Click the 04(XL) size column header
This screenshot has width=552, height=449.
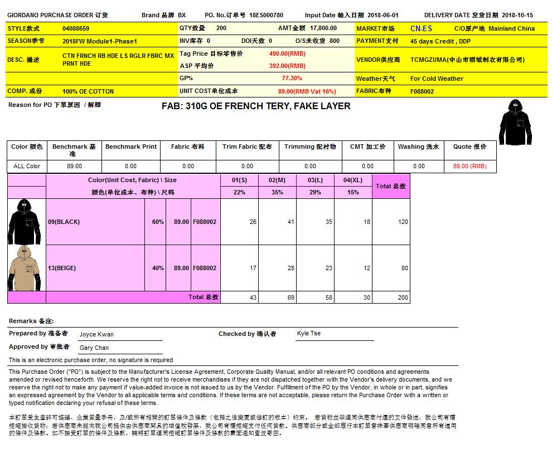(x=353, y=180)
